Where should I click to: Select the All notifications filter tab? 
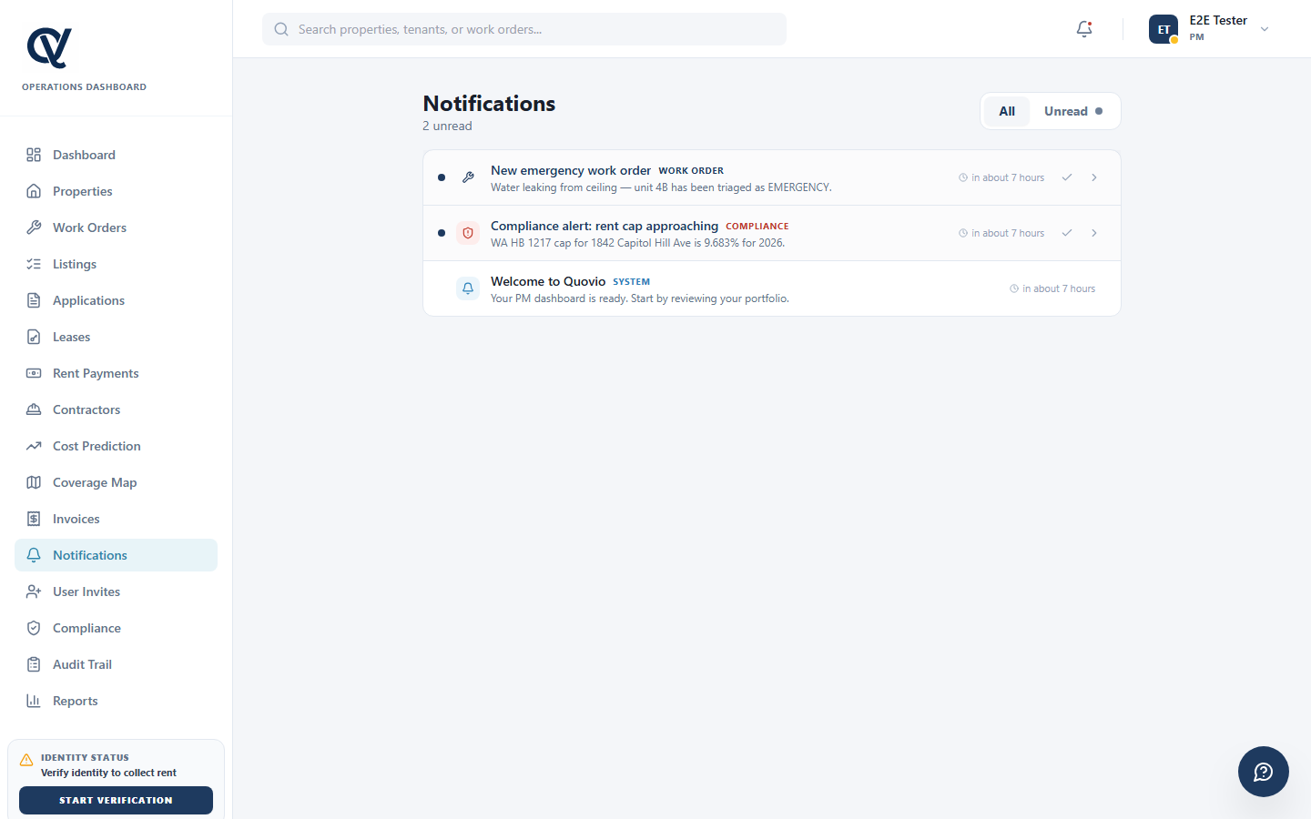tap(1006, 110)
